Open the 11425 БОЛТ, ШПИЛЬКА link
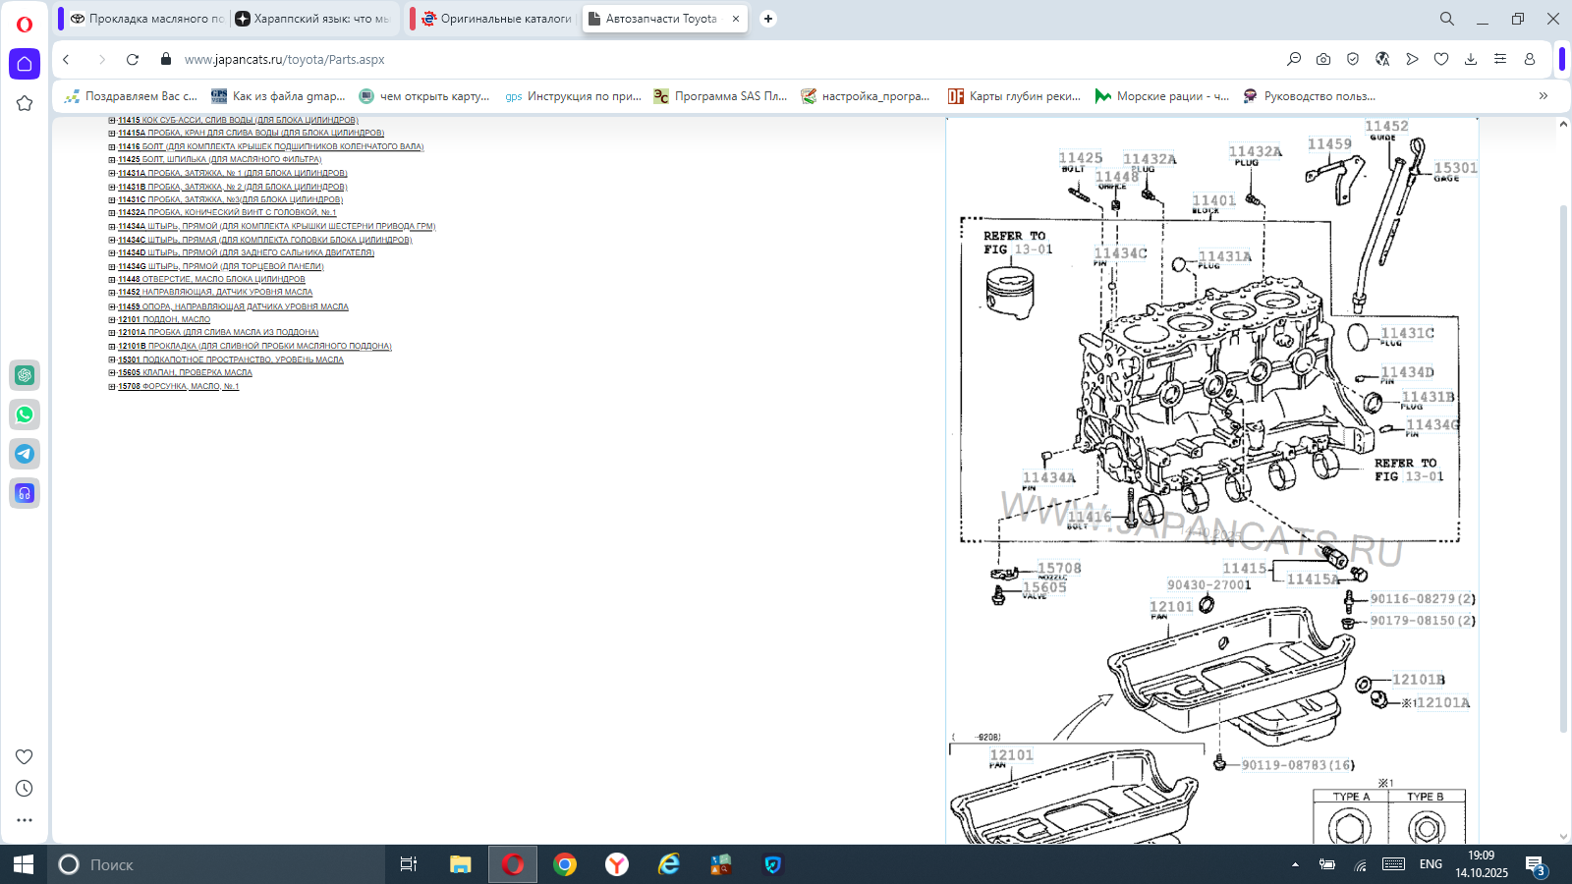1572x884 pixels. coord(220,159)
